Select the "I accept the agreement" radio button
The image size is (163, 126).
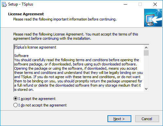(x=15, y=99)
